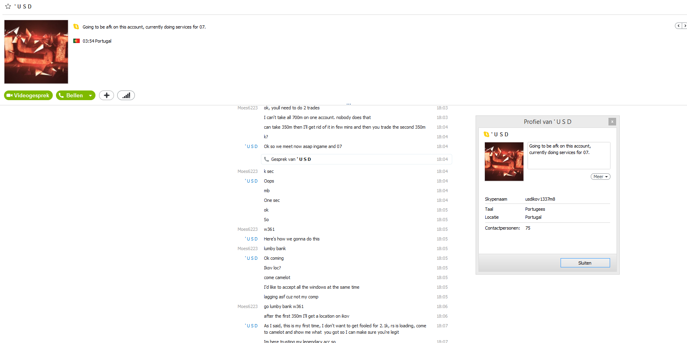
Task: Click message 'lumby bank'
Action: click(275, 249)
